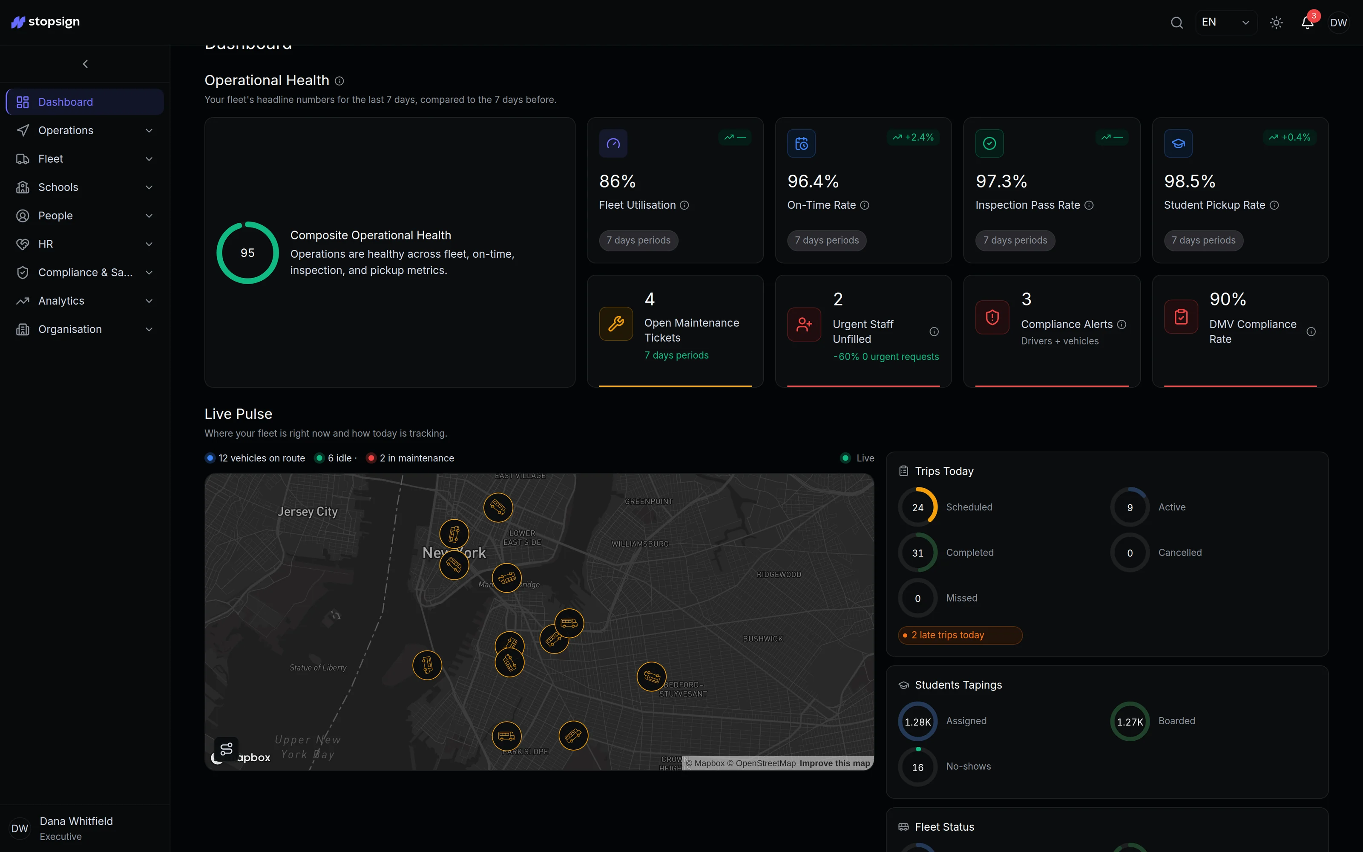Expand the Schools chevron
Viewport: 1363px width, 852px height.
coord(149,187)
